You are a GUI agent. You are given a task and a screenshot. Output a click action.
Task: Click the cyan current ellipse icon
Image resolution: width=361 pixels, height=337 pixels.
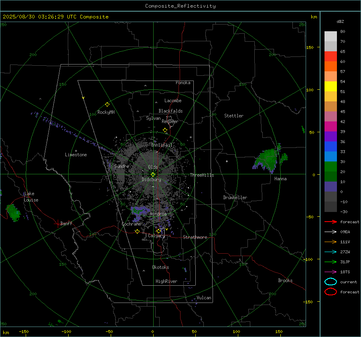click(x=331, y=282)
